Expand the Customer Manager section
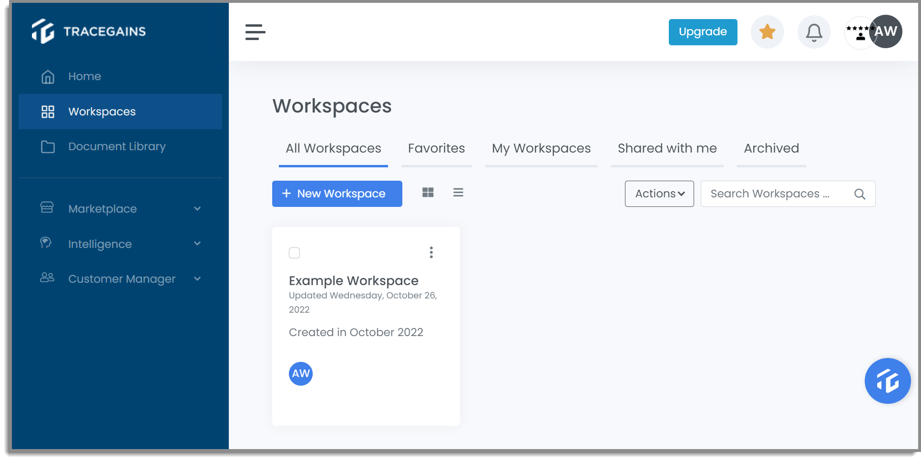 (x=122, y=279)
